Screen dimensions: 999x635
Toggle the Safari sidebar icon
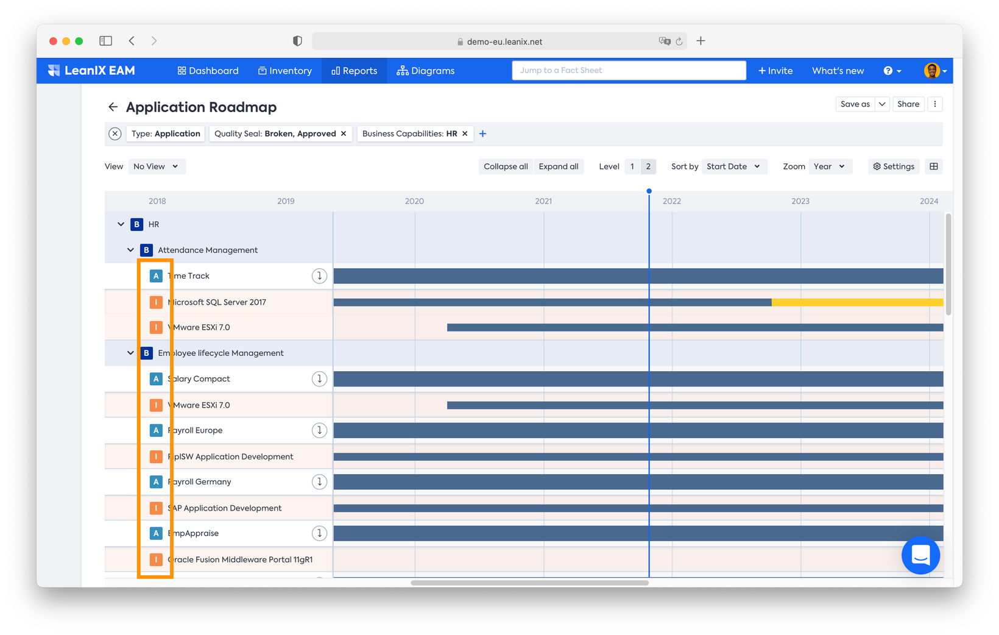(105, 41)
